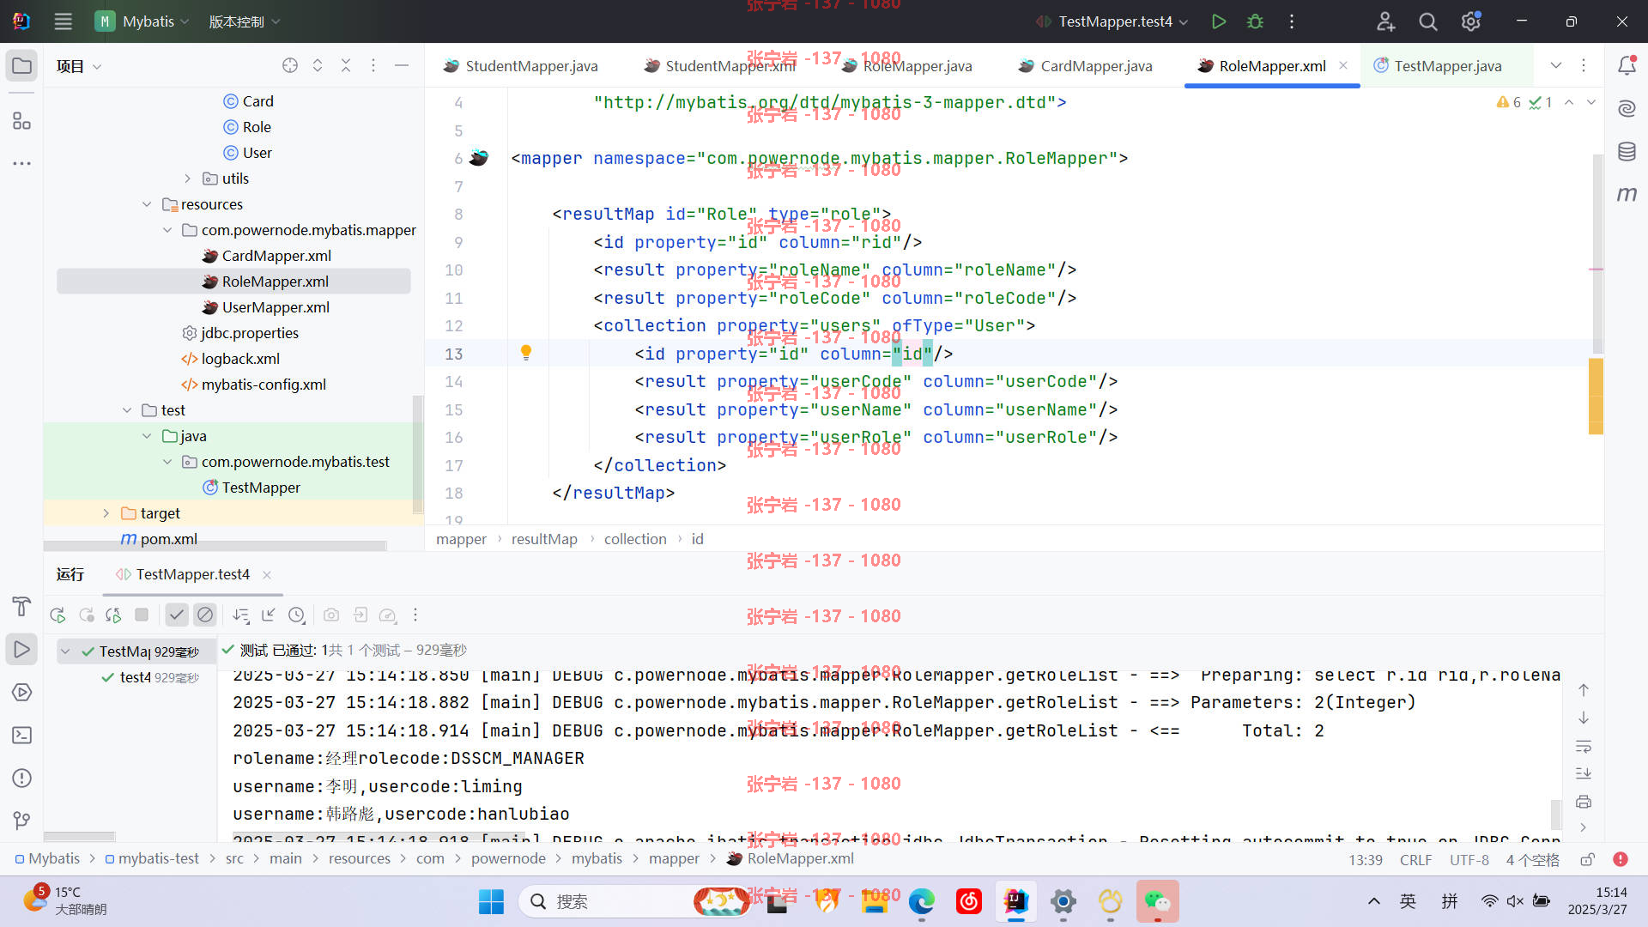The height and width of the screenshot is (927, 1648).
Task: Open the Terminal tool window icon
Action: click(22, 736)
